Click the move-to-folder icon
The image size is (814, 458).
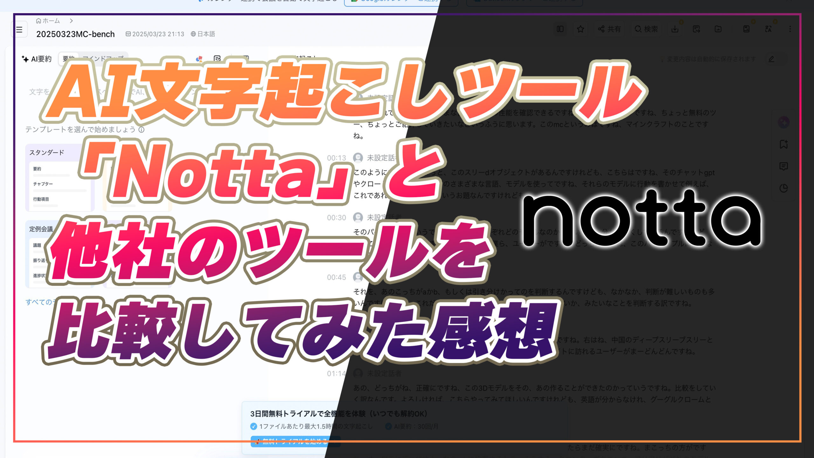point(718,29)
